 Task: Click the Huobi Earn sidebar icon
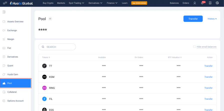(x=4, y=74)
